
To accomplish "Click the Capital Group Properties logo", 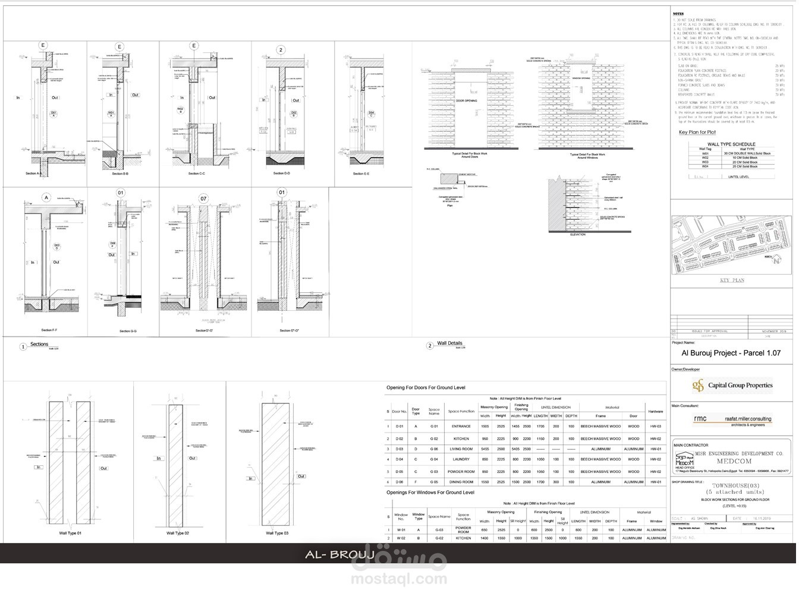I will pos(734,386).
